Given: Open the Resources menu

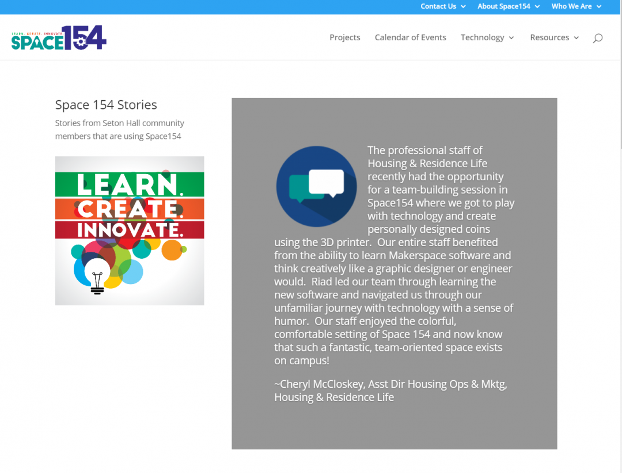Looking at the screenshot, I should 549,37.
